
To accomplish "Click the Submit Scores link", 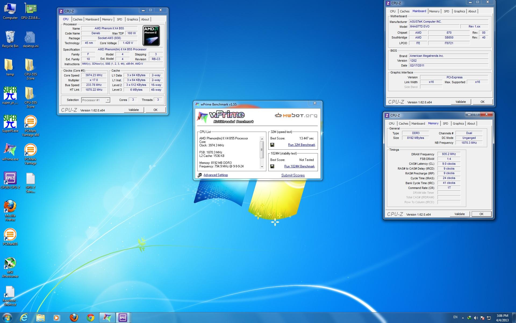I will (293, 175).
